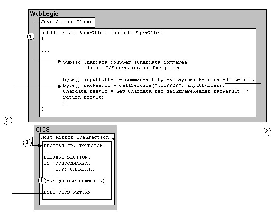278x217 pixels.
Task: Select the 'Host Mirror Transaction' label
Action: (75, 137)
